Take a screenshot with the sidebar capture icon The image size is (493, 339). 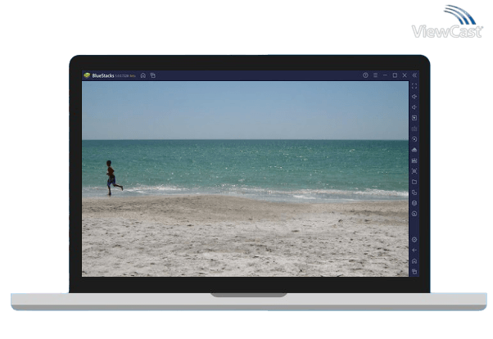coord(414,171)
